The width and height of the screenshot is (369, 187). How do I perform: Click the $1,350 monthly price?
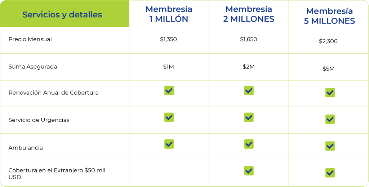[x=169, y=39]
